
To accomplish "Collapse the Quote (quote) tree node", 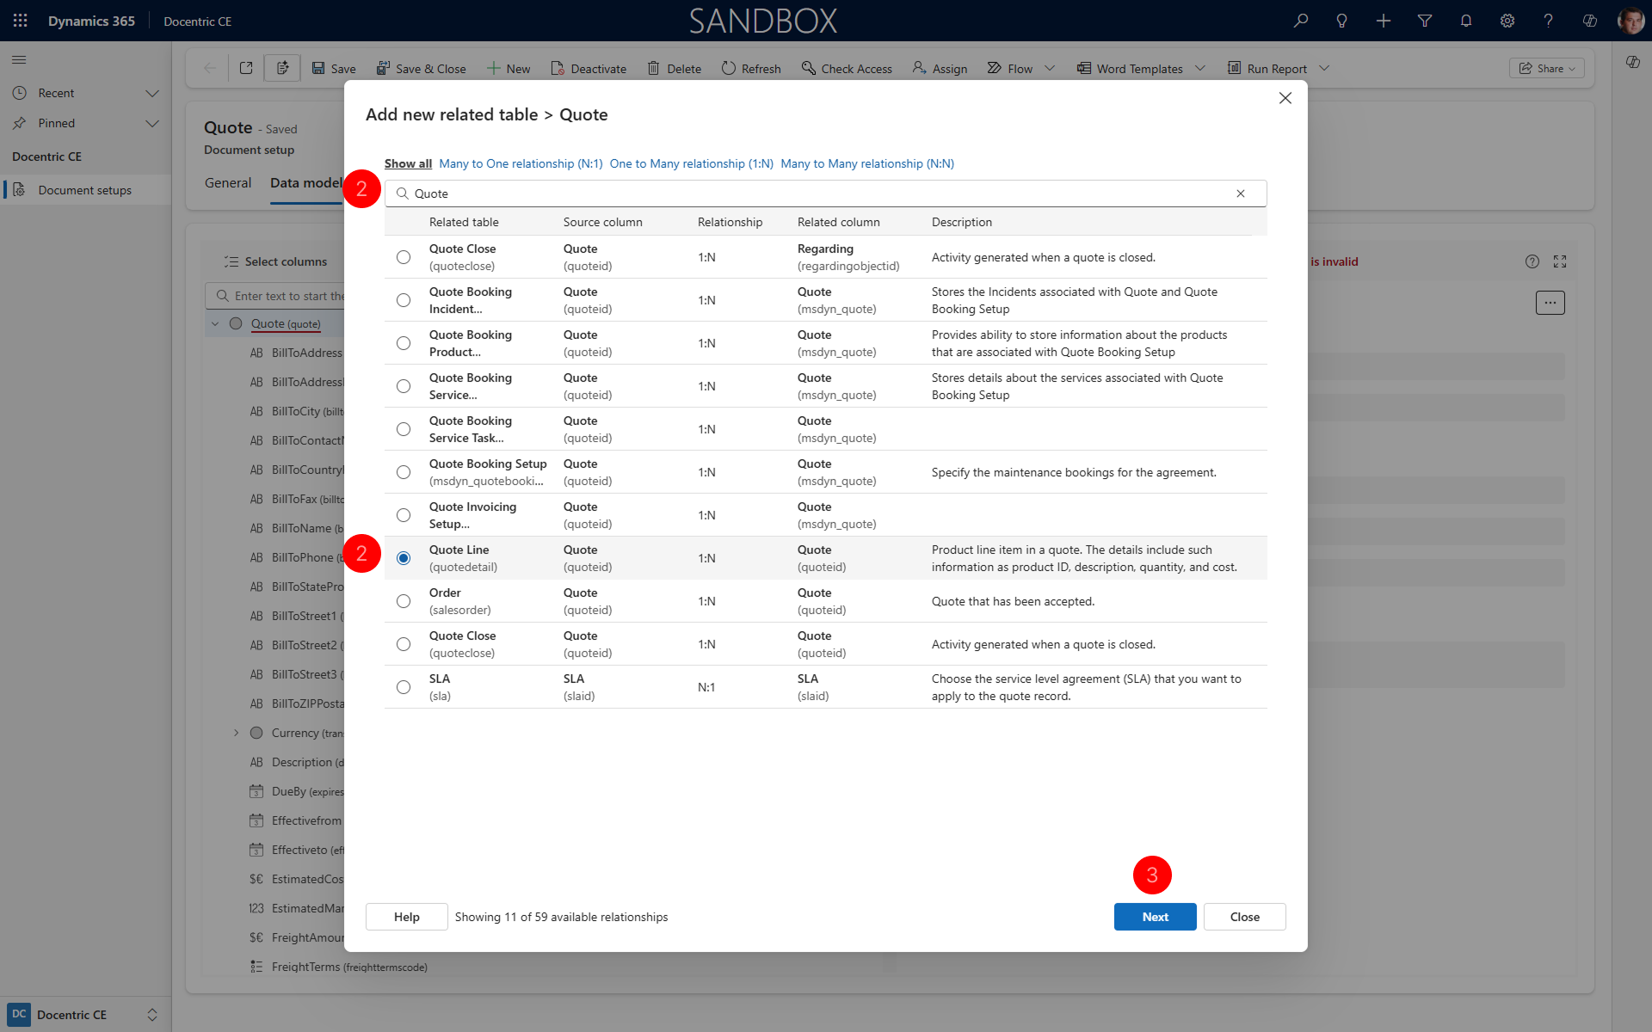I will (x=215, y=323).
